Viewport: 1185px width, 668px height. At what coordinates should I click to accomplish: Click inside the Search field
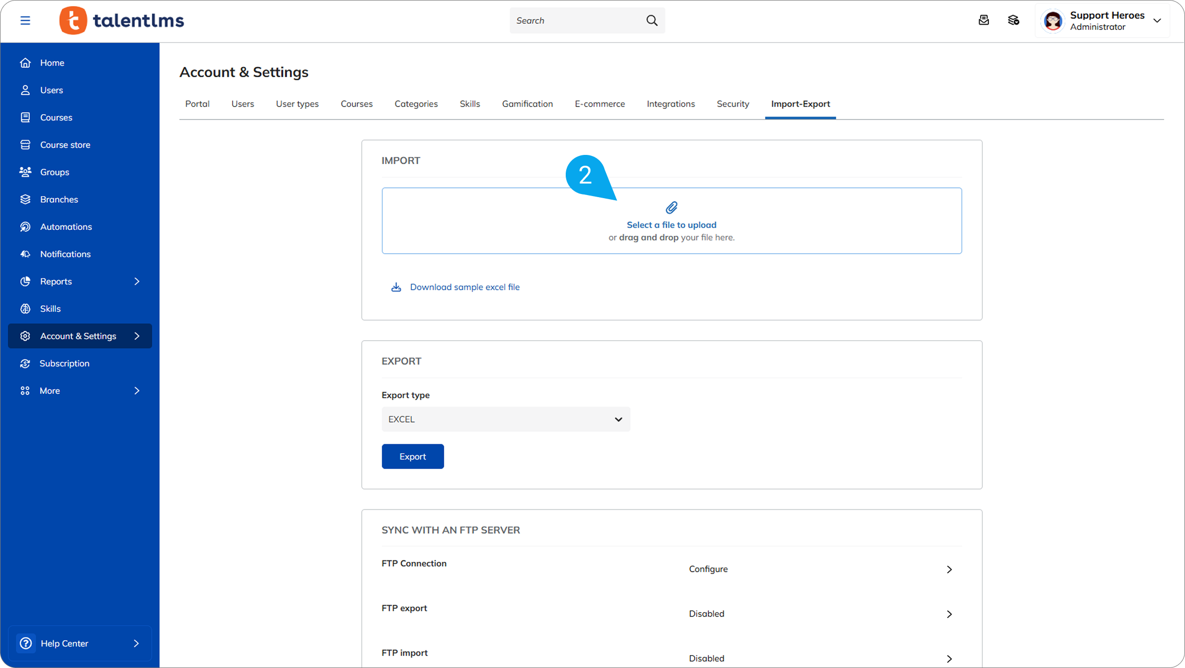coord(577,21)
